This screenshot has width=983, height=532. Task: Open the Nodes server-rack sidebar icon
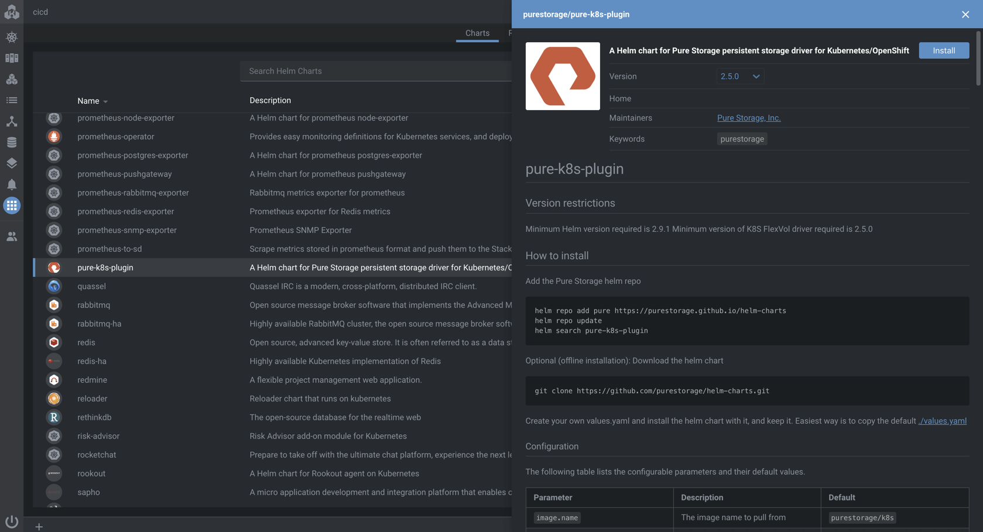[12, 58]
